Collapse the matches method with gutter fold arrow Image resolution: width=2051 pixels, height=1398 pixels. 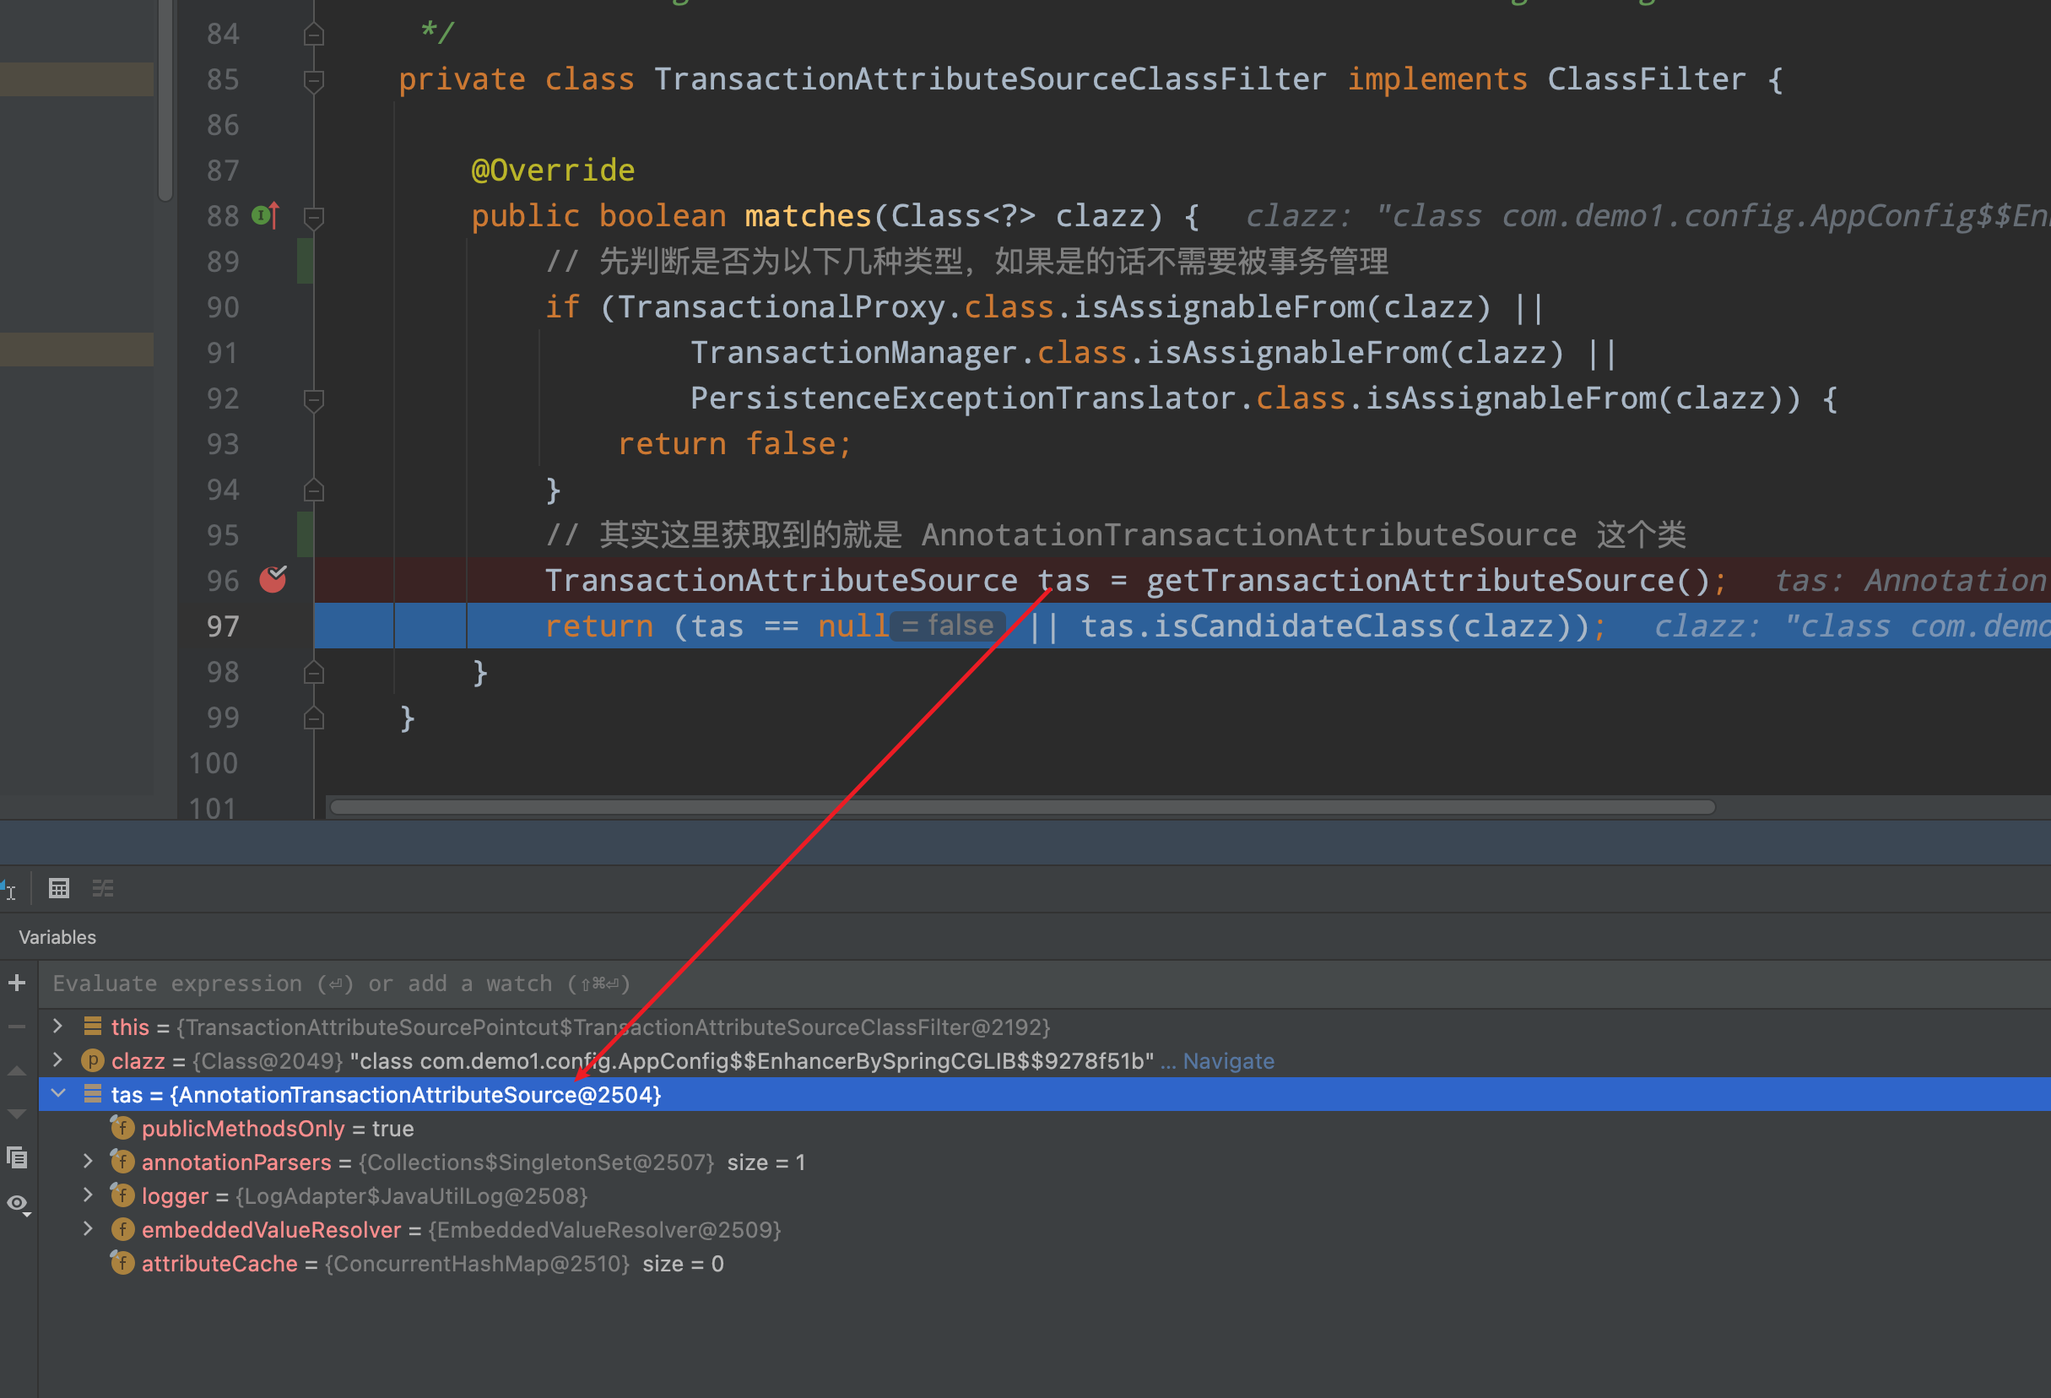314,216
